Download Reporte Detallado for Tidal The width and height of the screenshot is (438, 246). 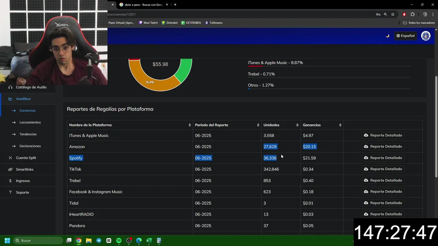[383, 203]
